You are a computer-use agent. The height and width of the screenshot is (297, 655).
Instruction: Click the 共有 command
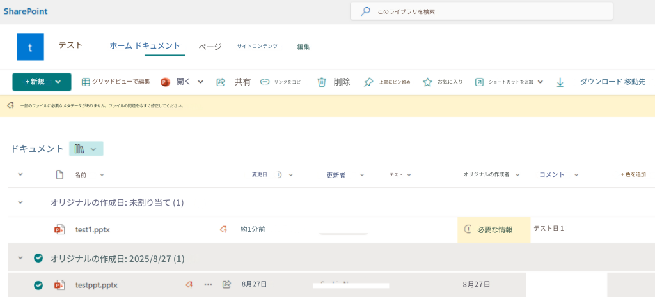242,82
